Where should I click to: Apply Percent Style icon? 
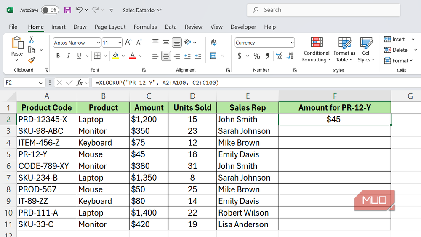pyautogui.click(x=257, y=56)
